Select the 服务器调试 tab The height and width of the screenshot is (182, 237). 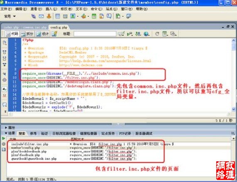144,133
